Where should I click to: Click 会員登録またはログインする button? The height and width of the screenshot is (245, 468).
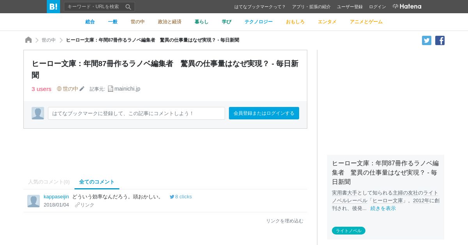pos(264,113)
